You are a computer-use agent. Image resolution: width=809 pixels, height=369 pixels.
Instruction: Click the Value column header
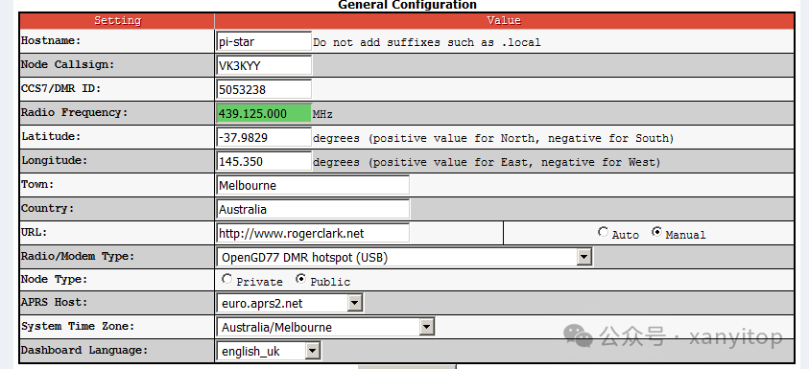tap(504, 21)
